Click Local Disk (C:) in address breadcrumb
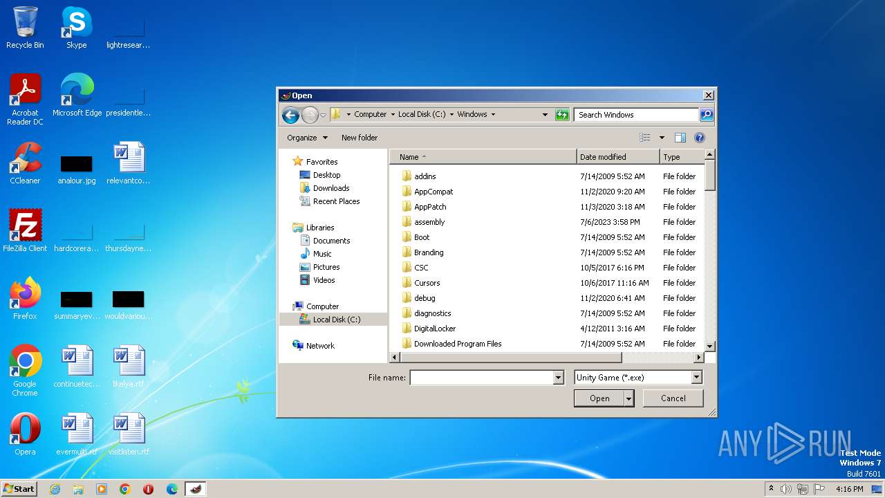 tap(422, 115)
